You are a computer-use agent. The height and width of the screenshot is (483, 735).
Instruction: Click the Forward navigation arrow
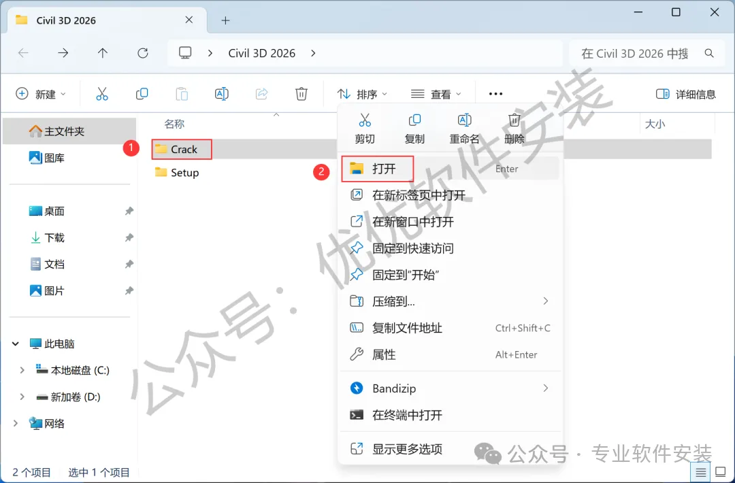pos(63,53)
